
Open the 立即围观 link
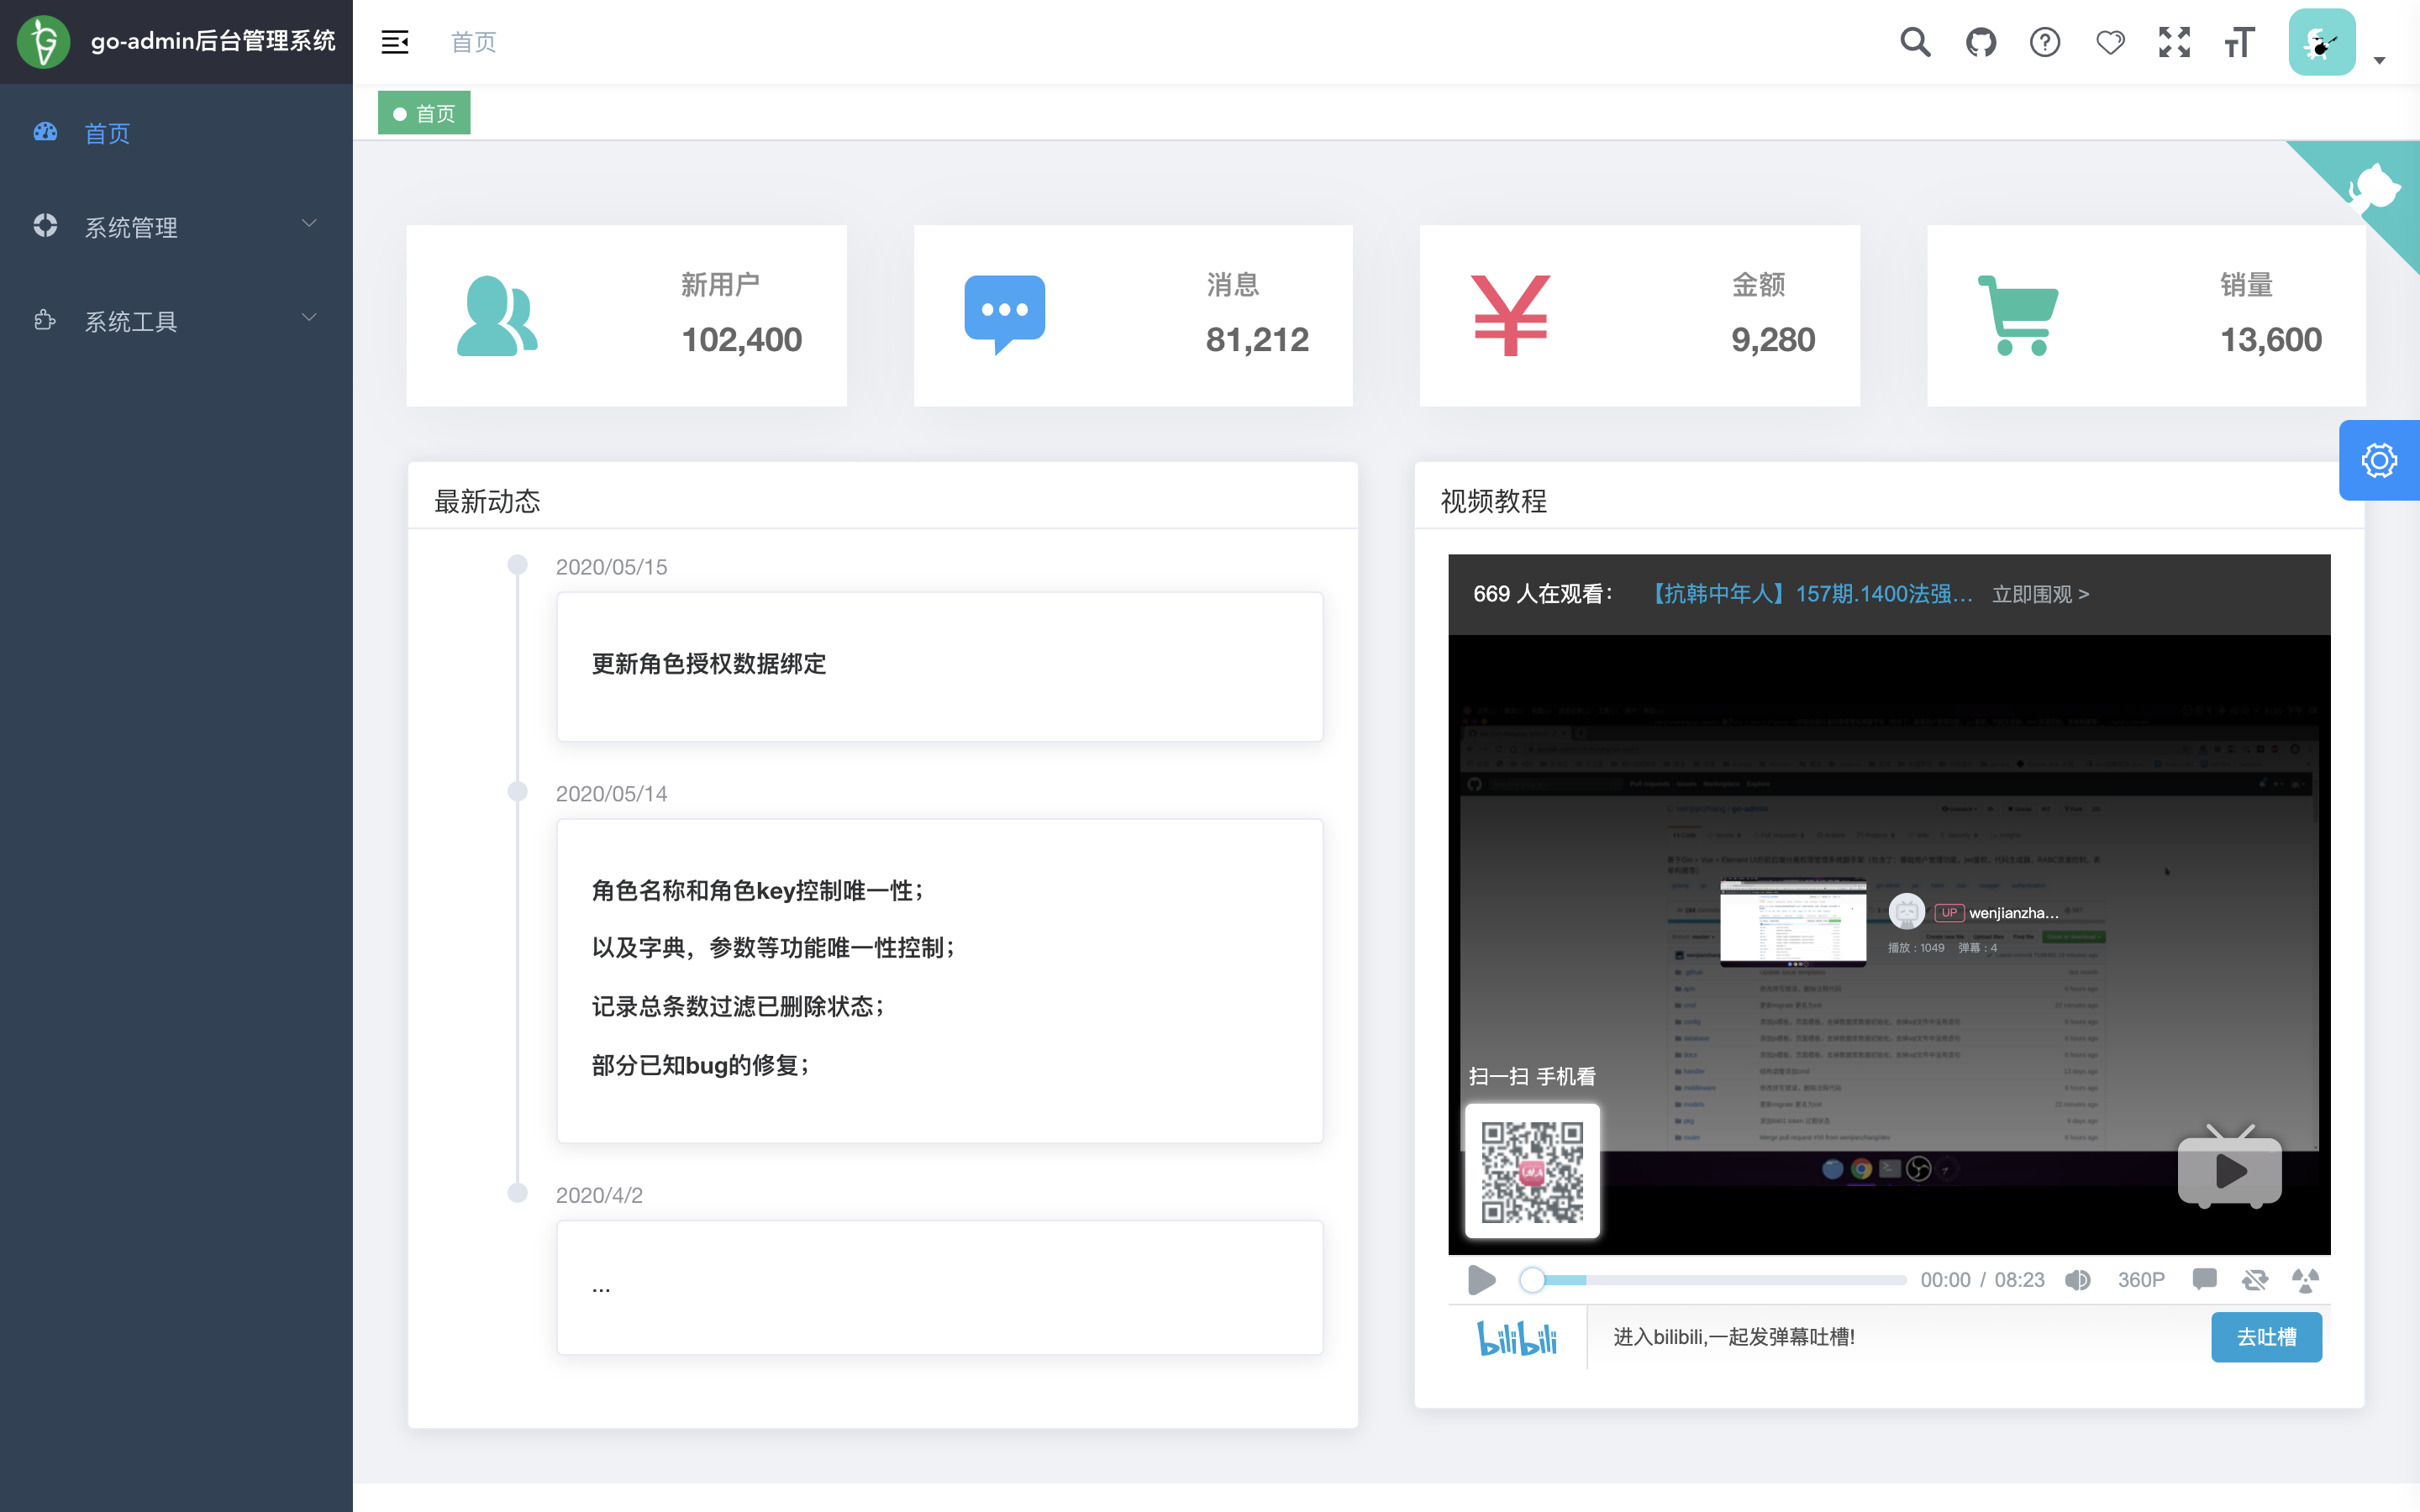coord(2040,594)
